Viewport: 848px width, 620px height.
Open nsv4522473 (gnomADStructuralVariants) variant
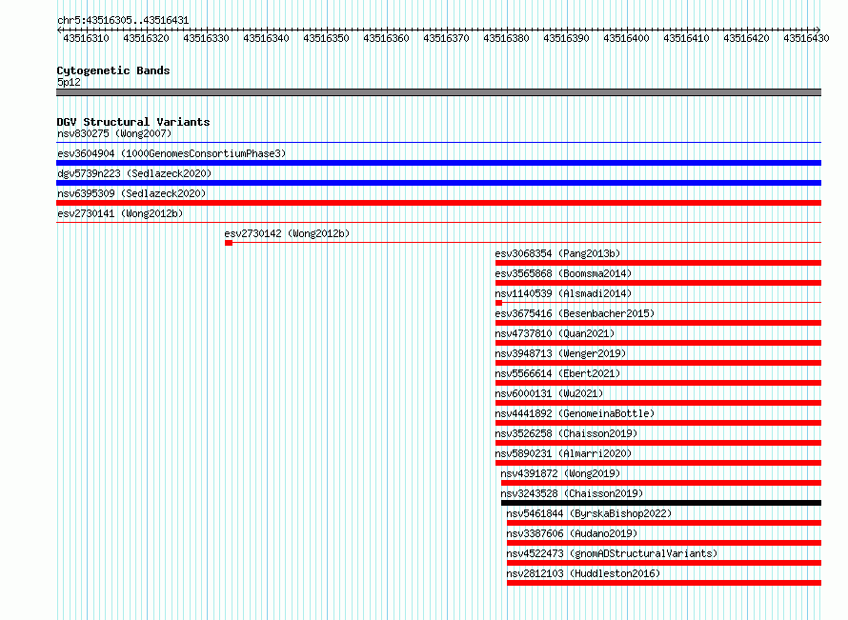[613, 553]
